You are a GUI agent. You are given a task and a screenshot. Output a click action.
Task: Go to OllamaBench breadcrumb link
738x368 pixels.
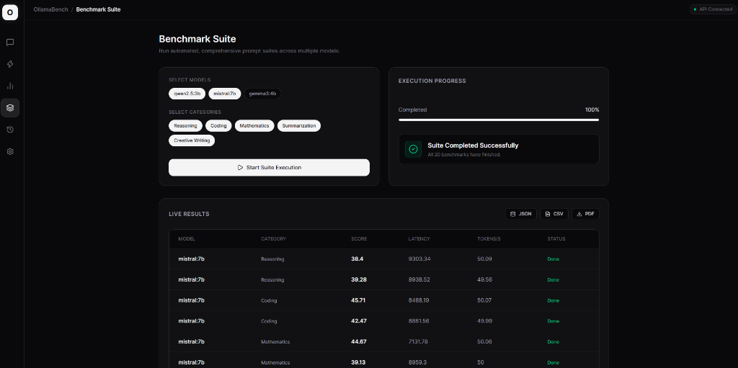[50, 9]
